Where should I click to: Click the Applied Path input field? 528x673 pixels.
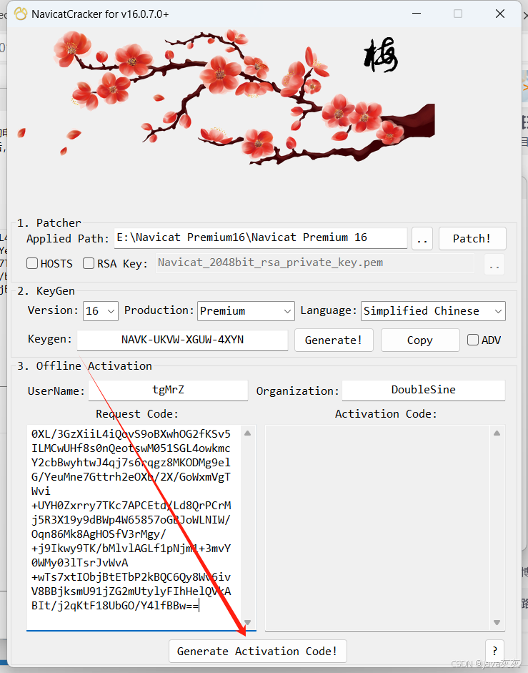tap(260, 237)
